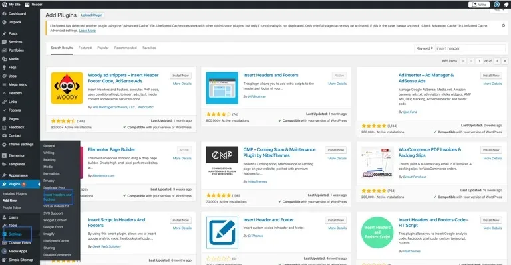
Task: Switch to the Featured tab
Action: click(85, 48)
